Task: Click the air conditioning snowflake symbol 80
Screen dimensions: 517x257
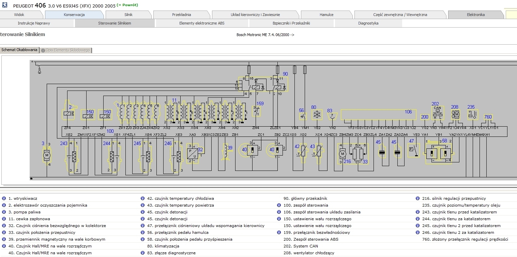Action: 317,115
